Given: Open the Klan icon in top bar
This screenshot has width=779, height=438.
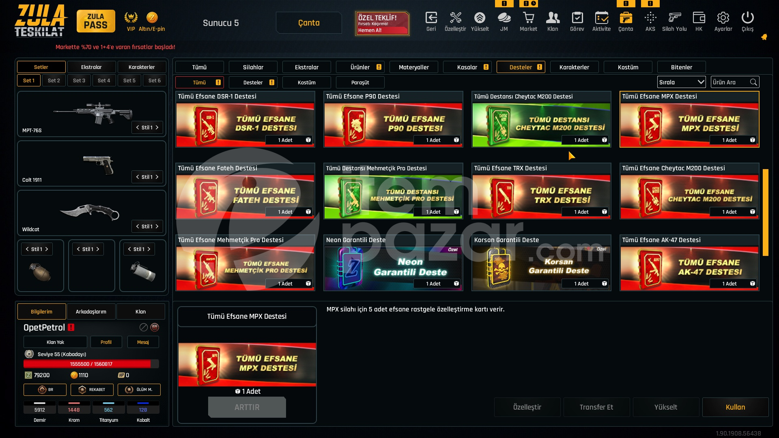Looking at the screenshot, I should (x=553, y=18).
